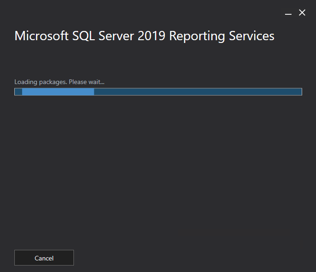Close the SQL Server setup window
Image resolution: width=316 pixels, height=272 pixels.
coord(302,13)
